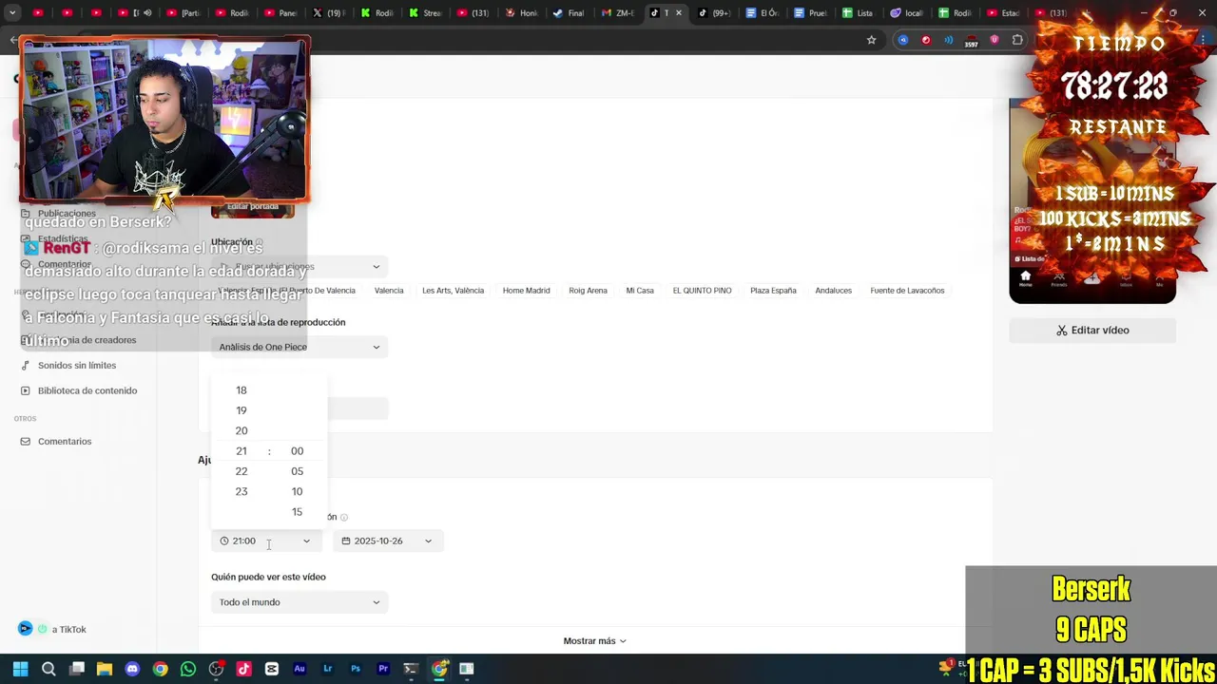
Task: Switch to Lista spreadsheet tab
Action: [x=858, y=13]
